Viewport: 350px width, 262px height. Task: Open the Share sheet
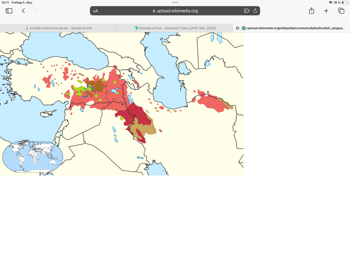311,11
